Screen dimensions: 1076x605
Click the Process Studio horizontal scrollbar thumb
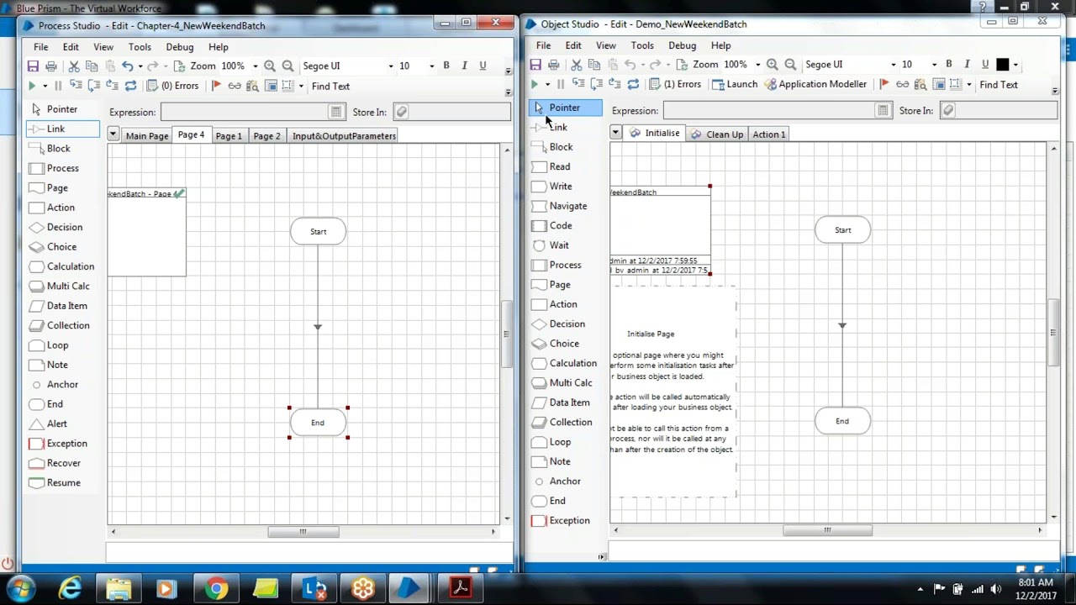303,532
